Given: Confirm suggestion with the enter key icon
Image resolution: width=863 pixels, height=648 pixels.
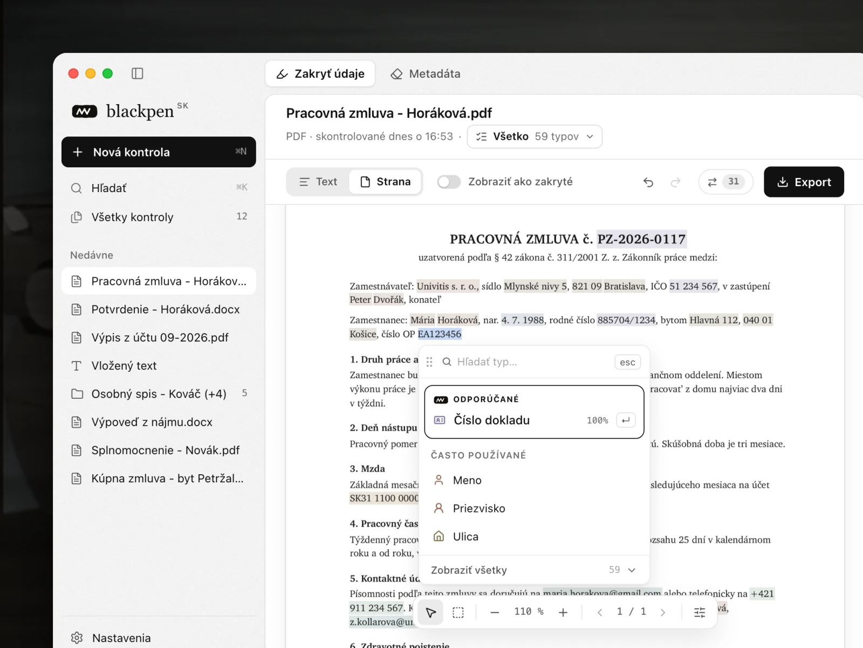Looking at the screenshot, I should tap(626, 420).
